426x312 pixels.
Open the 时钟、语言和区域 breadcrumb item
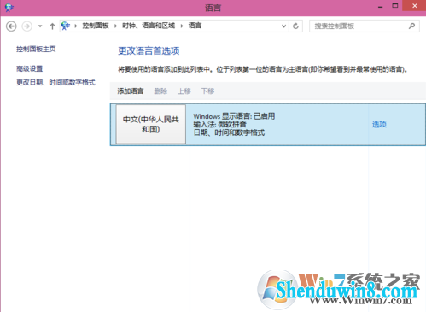tap(149, 26)
